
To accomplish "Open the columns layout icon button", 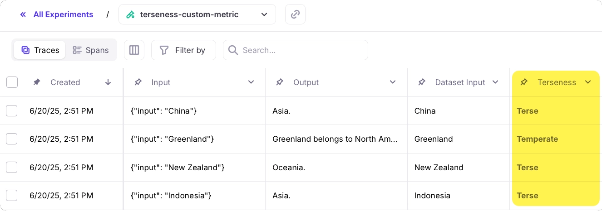I will [134, 50].
